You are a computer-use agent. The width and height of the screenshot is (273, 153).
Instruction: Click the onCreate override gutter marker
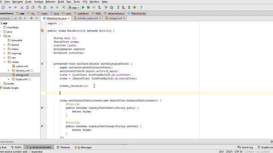[x=42, y=64]
